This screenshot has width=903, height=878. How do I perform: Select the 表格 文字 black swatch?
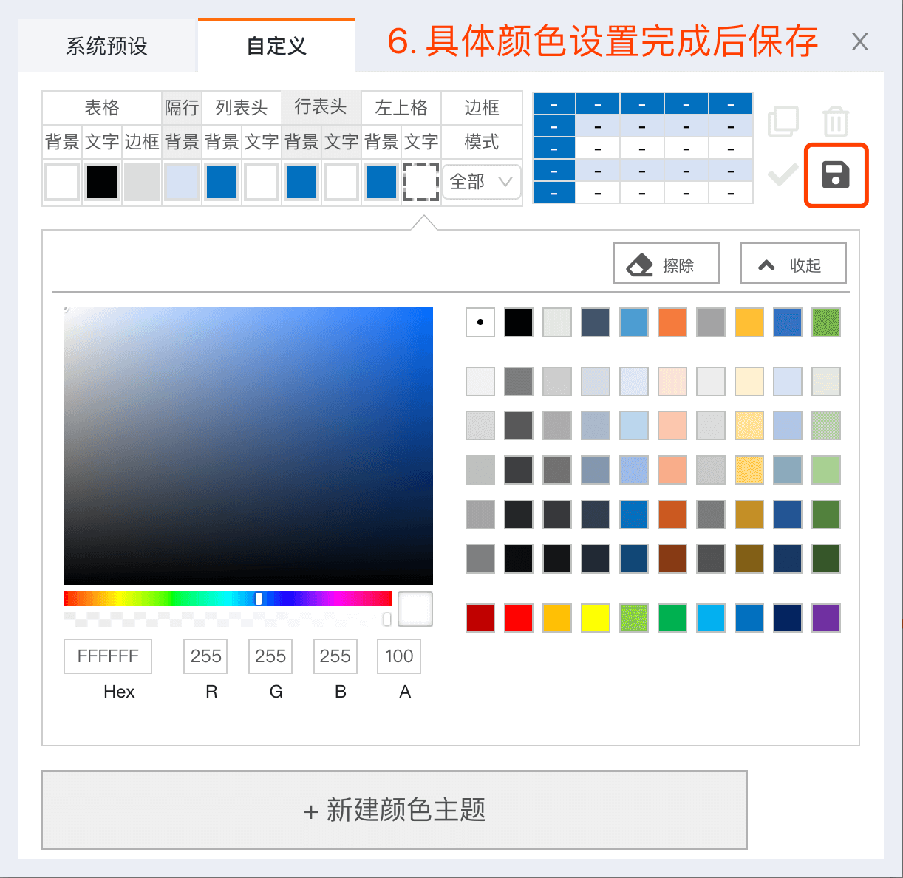pyautogui.click(x=102, y=182)
